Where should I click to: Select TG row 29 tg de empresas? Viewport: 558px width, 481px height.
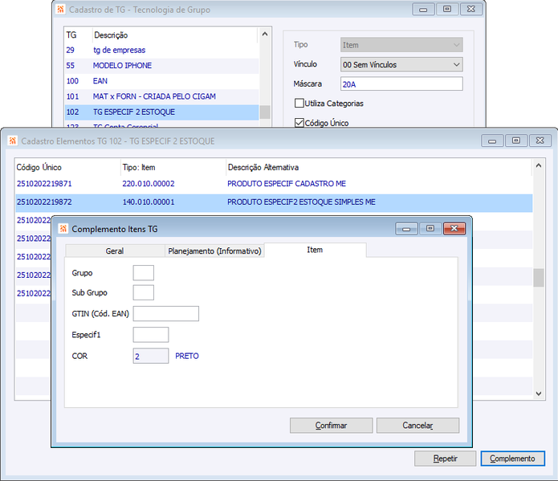coord(161,51)
